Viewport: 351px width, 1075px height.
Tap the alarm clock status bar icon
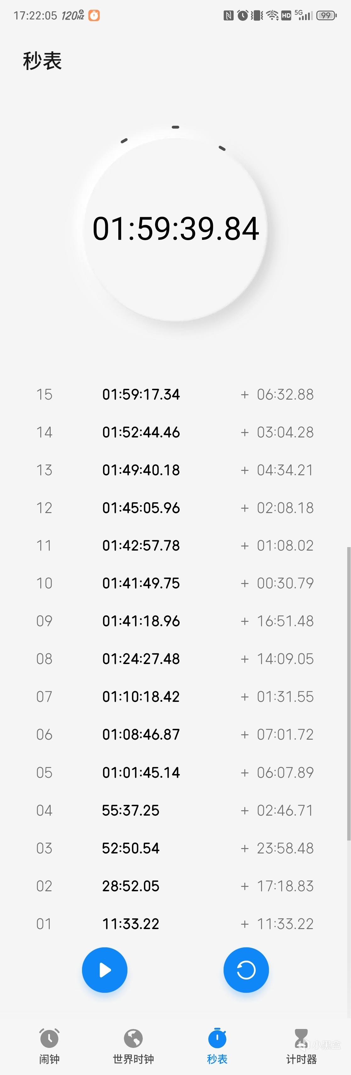point(242,15)
